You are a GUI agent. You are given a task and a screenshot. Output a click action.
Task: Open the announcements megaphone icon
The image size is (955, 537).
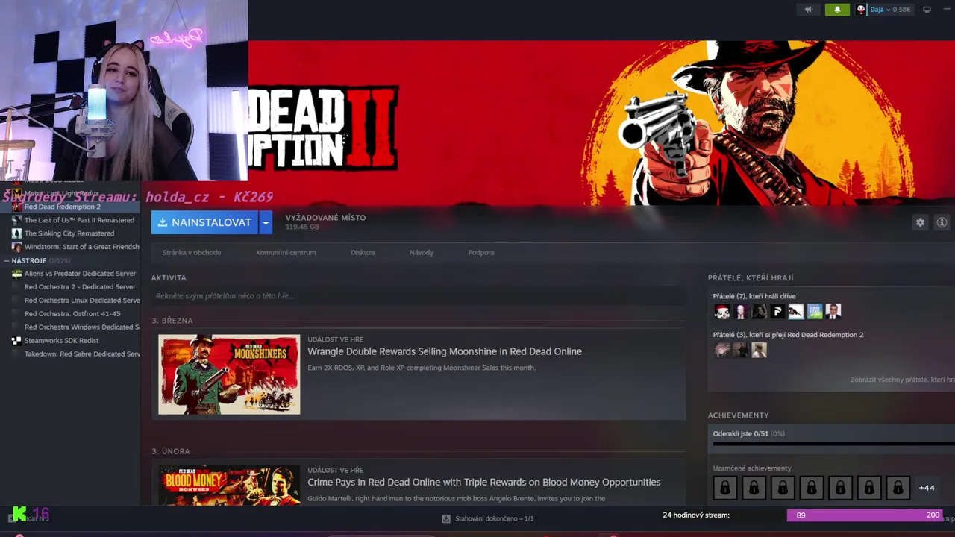(809, 10)
